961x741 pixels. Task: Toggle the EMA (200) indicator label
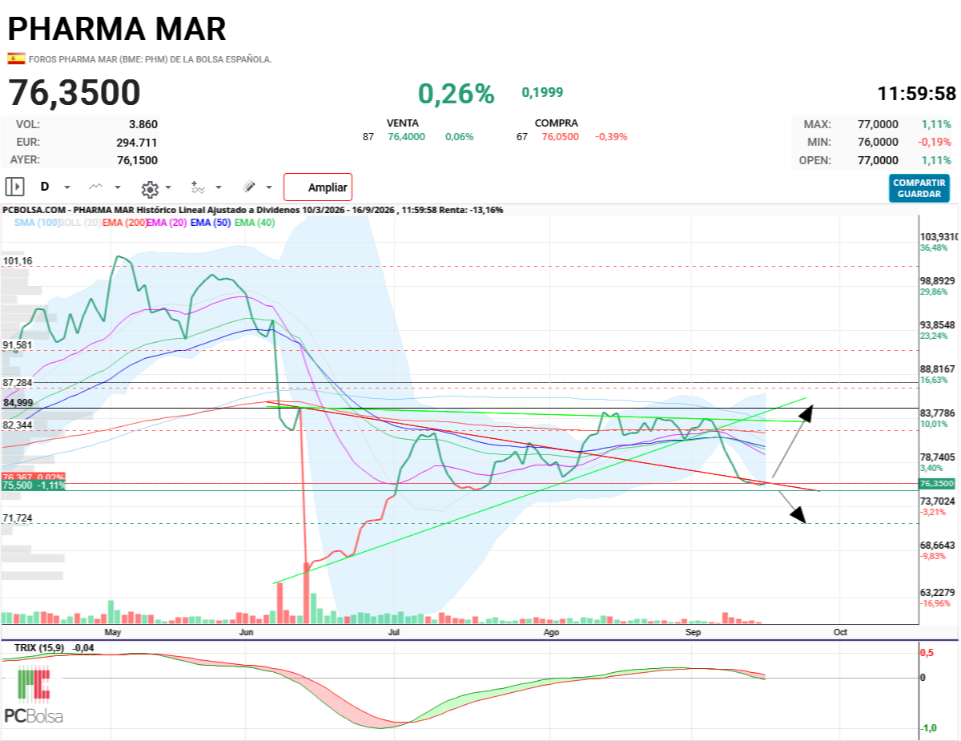[124, 223]
